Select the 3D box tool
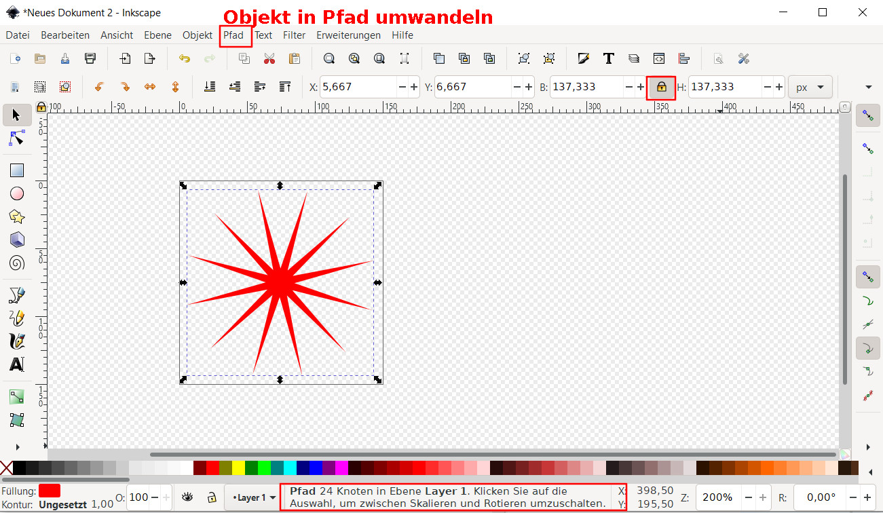 [x=17, y=240]
